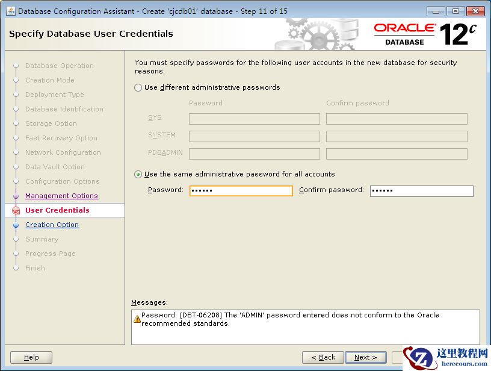Image resolution: width=491 pixels, height=371 pixels.
Task: Click the warning icon in Messages box
Action: coord(137,319)
